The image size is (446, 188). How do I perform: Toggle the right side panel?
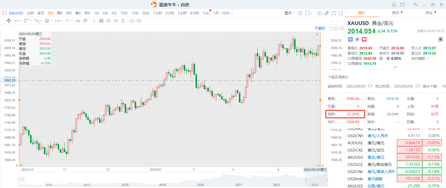pos(340,13)
